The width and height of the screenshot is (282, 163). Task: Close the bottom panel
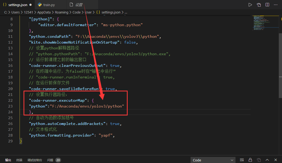(x=276, y=160)
